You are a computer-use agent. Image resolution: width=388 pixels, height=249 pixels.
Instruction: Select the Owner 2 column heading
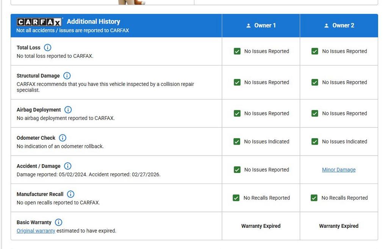(x=343, y=25)
